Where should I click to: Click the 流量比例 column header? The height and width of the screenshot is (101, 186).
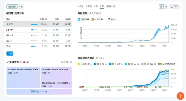[43, 19]
